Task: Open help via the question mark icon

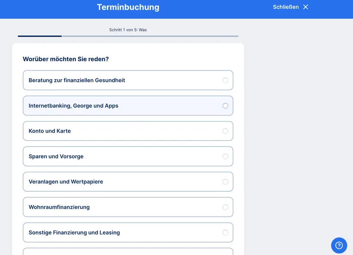Action: 339,245
